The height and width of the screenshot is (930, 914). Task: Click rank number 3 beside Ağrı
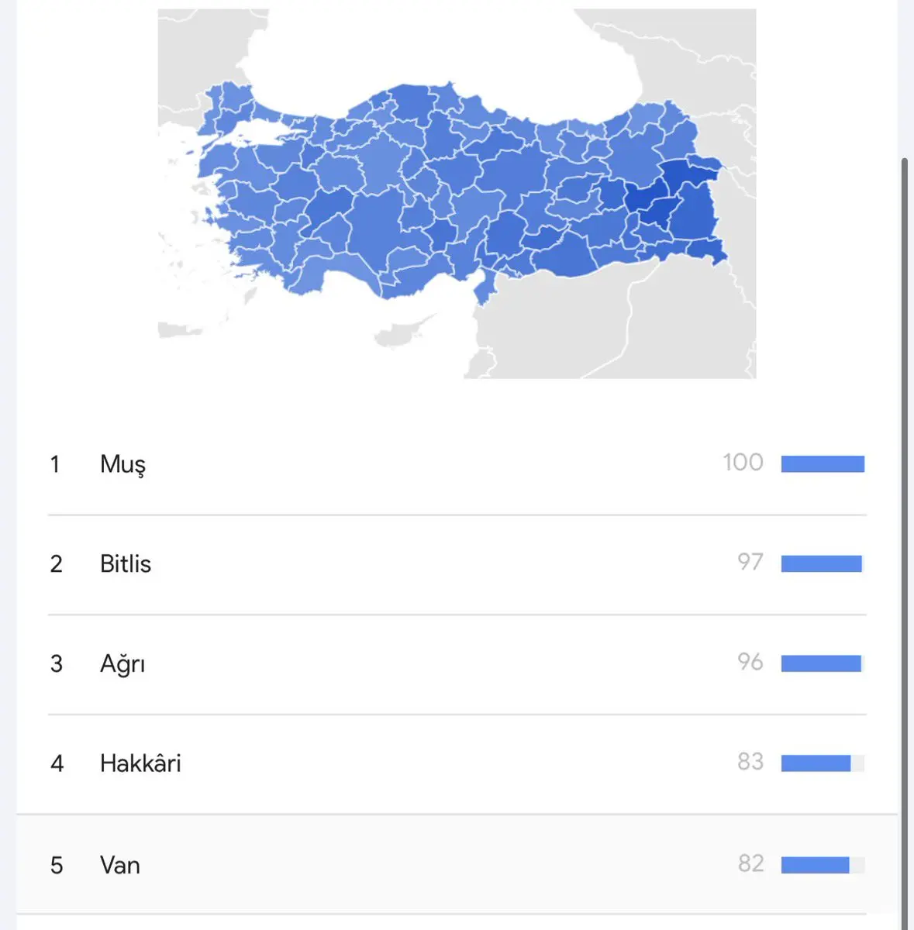tap(57, 664)
